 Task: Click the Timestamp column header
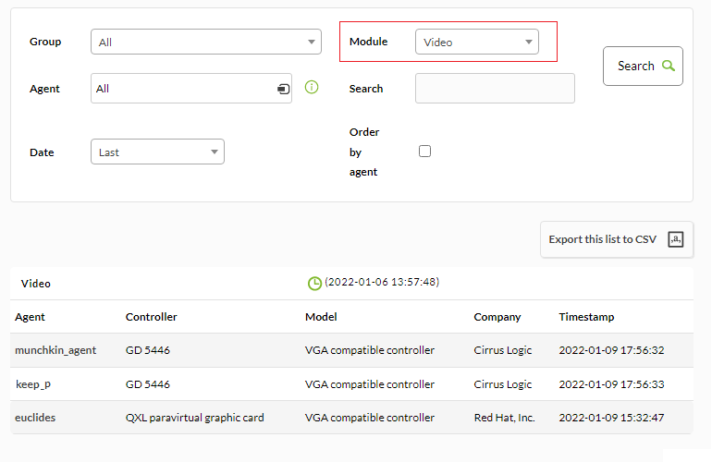pos(586,317)
